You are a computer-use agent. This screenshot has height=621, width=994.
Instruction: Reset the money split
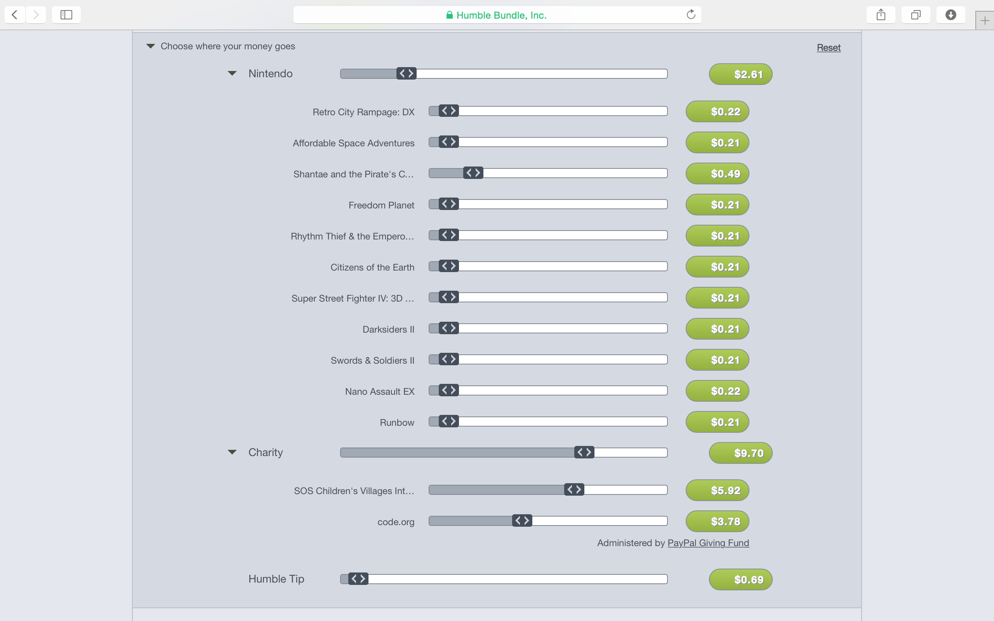point(829,48)
